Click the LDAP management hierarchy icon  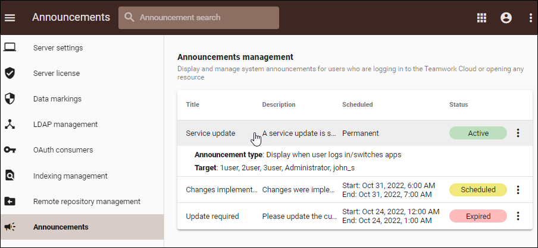10,124
